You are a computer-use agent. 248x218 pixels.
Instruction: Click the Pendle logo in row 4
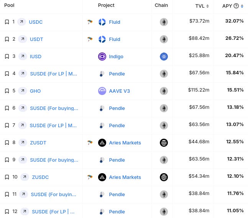pos(102,74)
